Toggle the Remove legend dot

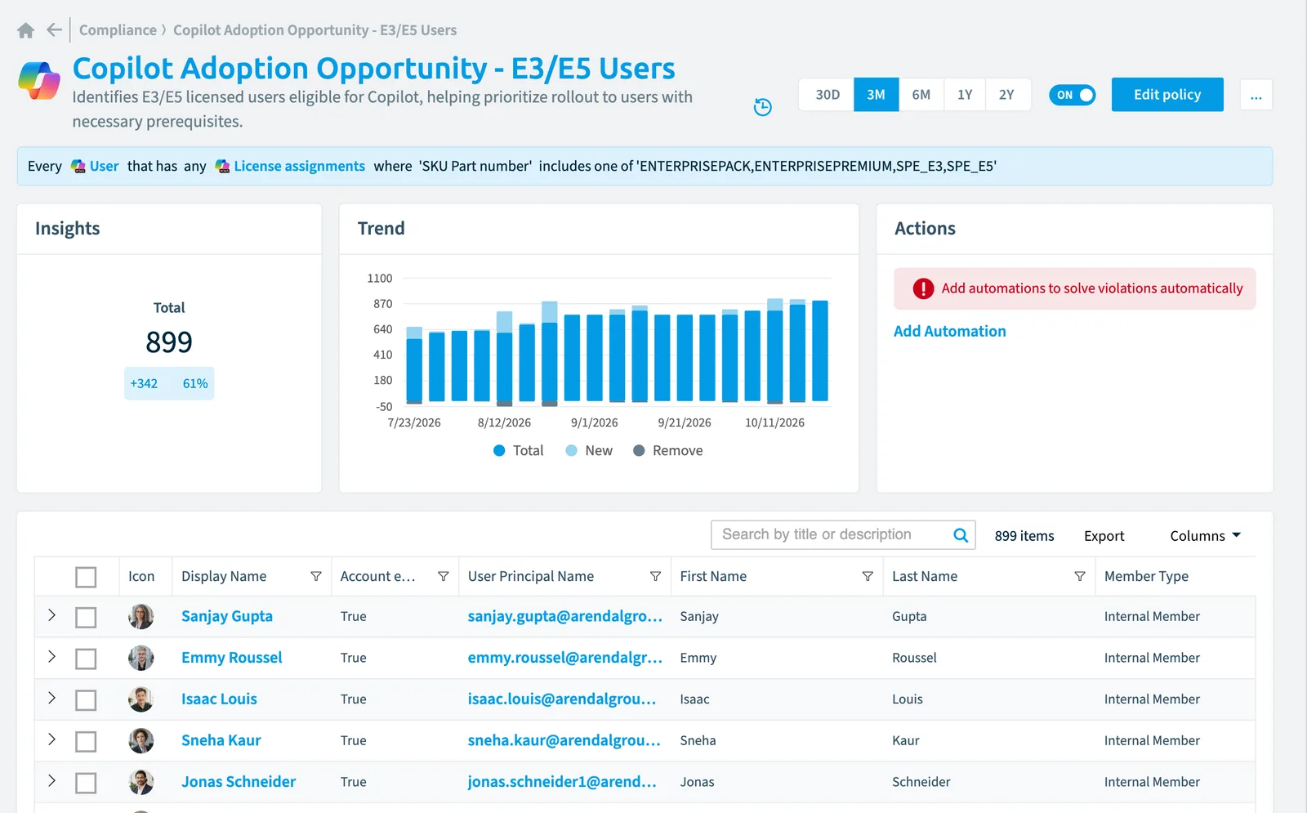pyautogui.click(x=639, y=451)
